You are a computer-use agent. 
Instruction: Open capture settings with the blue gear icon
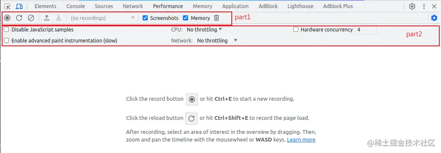coord(434,18)
